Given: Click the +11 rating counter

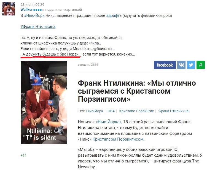Looking at the screenshot, I should click(x=23, y=155).
